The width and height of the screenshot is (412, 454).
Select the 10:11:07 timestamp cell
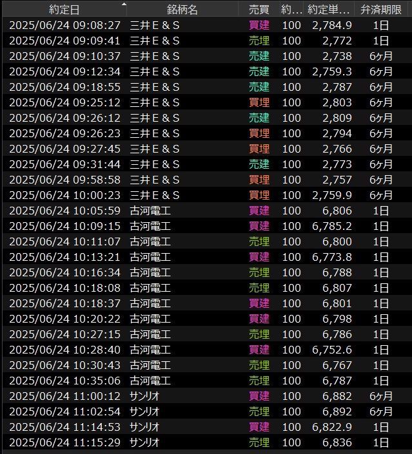click(x=64, y=241)
